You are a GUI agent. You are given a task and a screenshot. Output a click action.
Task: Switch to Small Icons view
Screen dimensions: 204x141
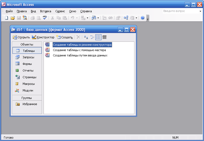(x=92, y=37)
